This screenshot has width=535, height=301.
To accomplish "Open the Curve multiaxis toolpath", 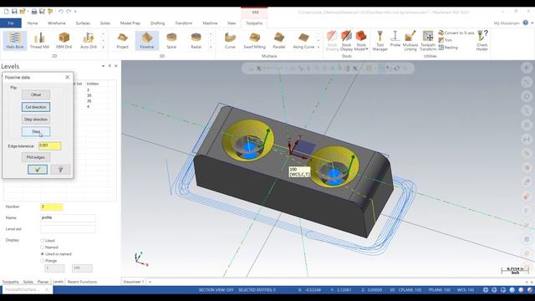I will click(230, 41).
